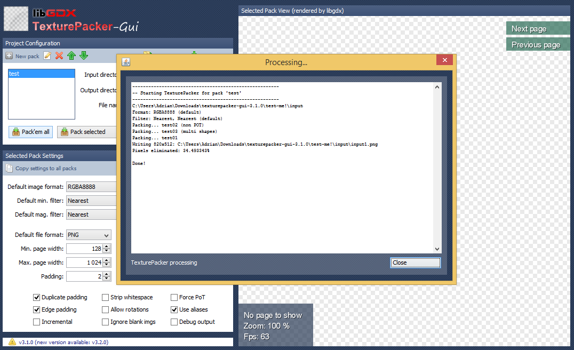Click the v3.1.0 new version available link
Viewport: 574px width, 350px height.
tap(63, 343)
